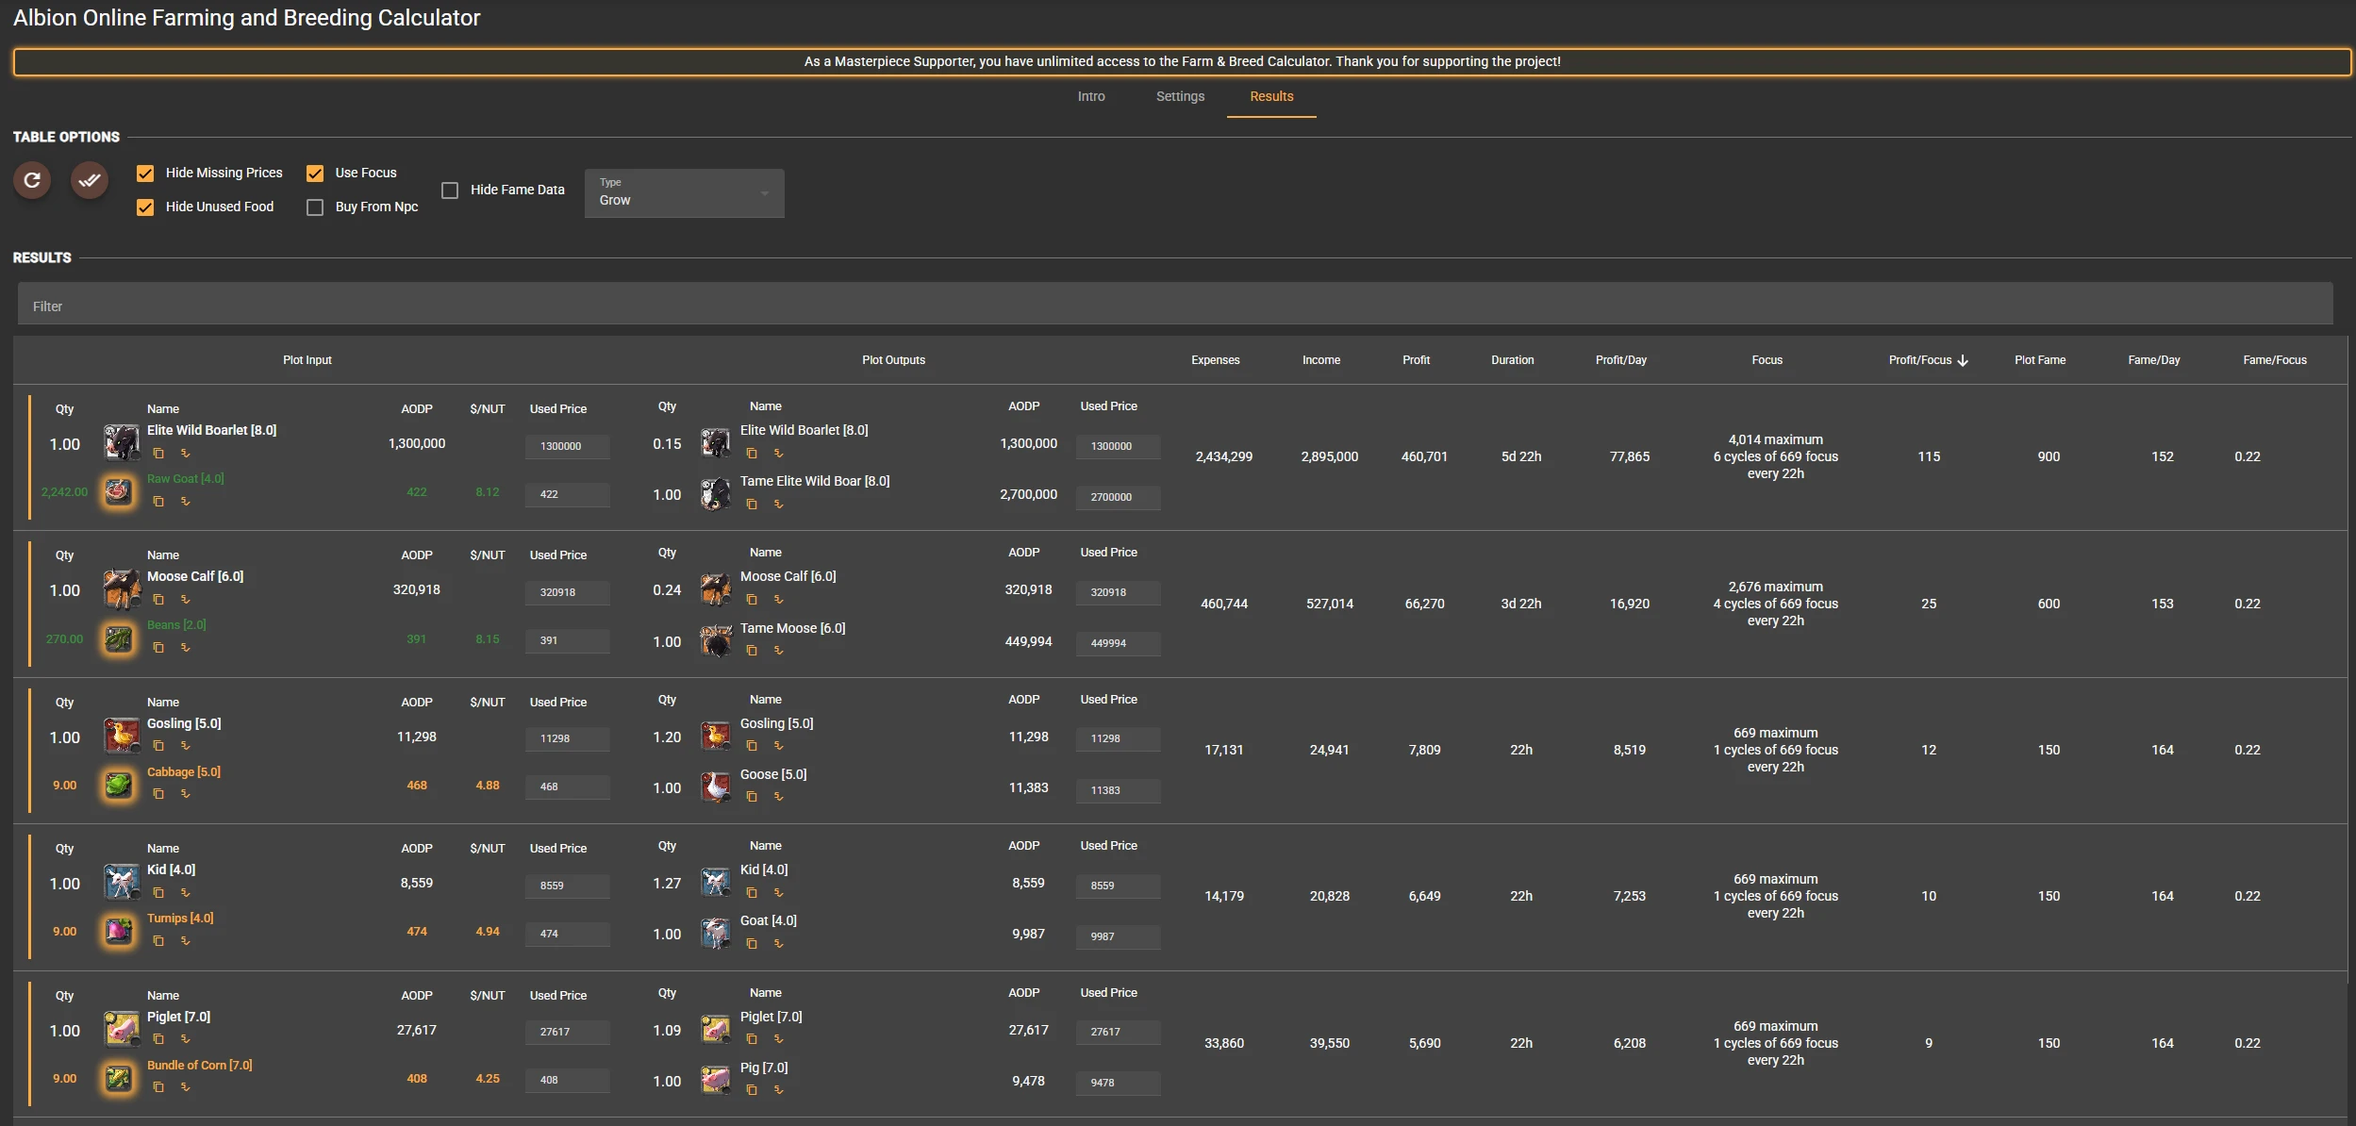
Task: Click the Filter input field
Action: pos(1174,306)
